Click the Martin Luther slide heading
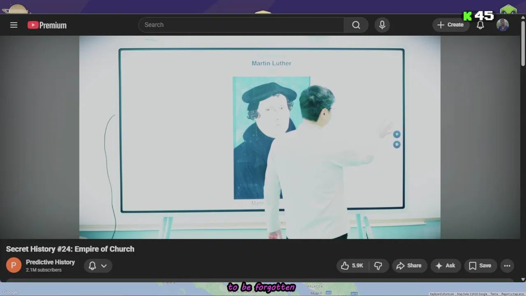This screenshot has height=296, width=526. coord(271,63)
